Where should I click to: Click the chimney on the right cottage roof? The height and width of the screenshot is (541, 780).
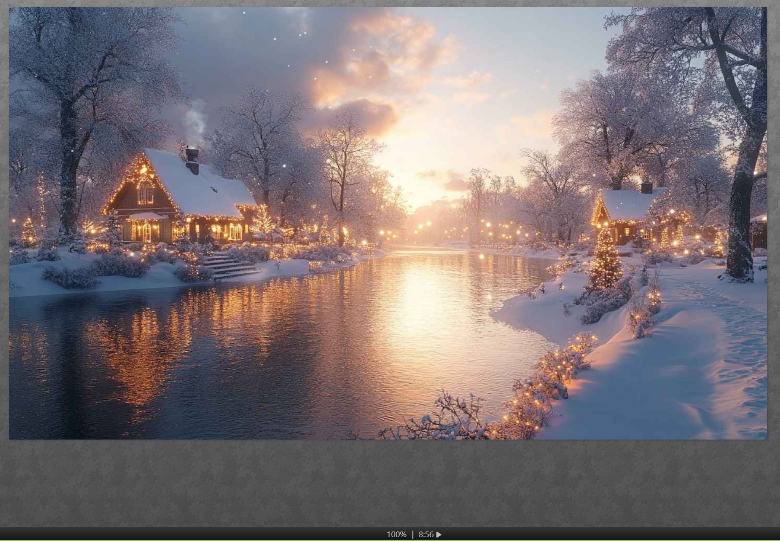pyautogui.click(x=646, y=187)
